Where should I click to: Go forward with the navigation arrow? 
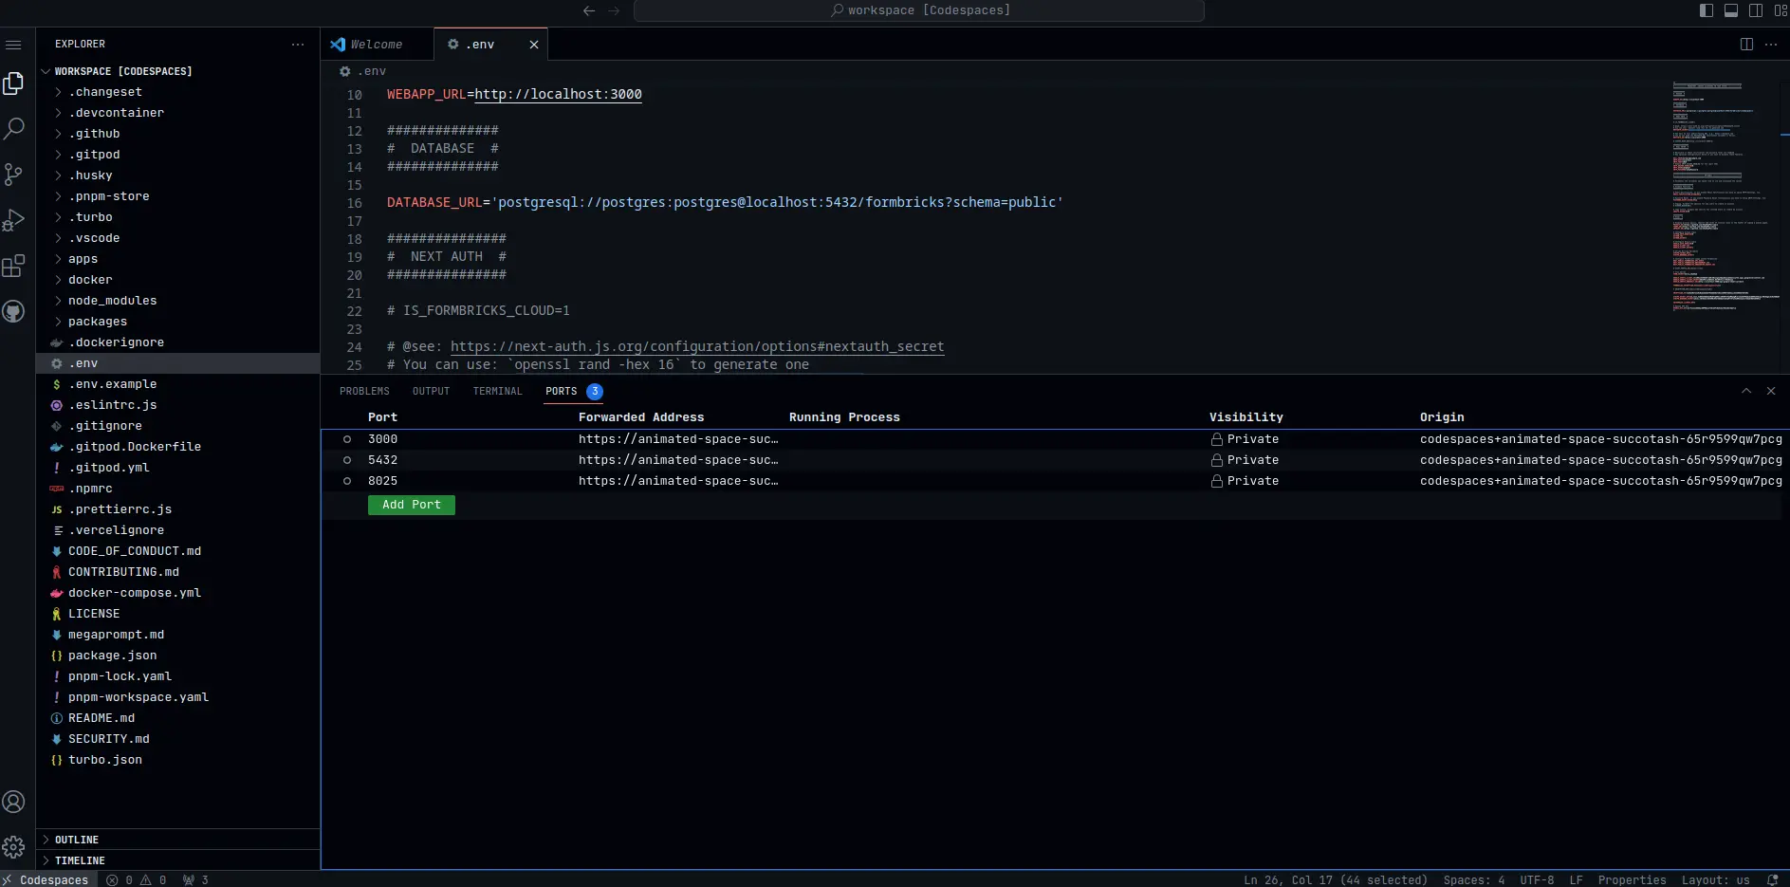tap(614, 10)
